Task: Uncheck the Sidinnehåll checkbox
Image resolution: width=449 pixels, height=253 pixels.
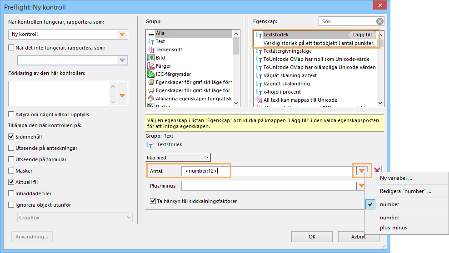Action: point(12,137)
